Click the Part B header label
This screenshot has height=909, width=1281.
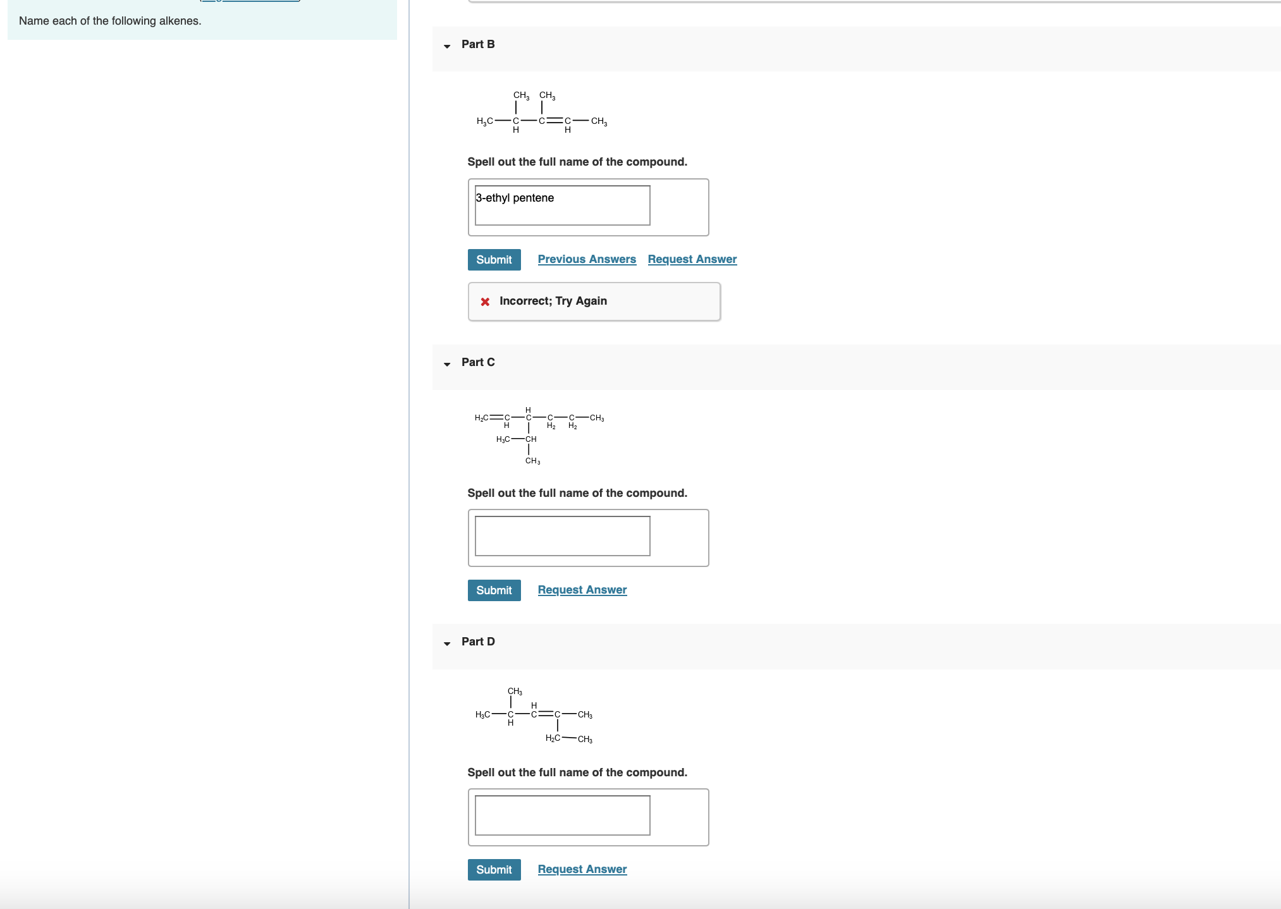pyautogui.click(x=478, y=44)
